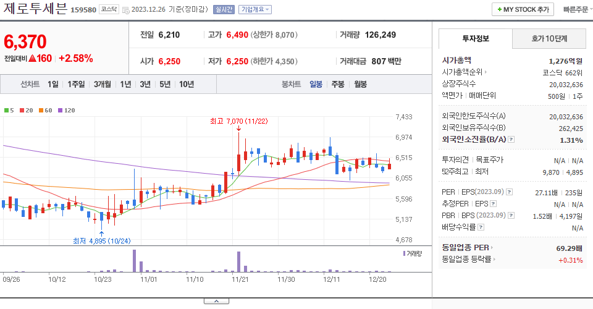Click red 20-day moving average legend
This screenshot has width=593, height=309.
coord(27,111)
